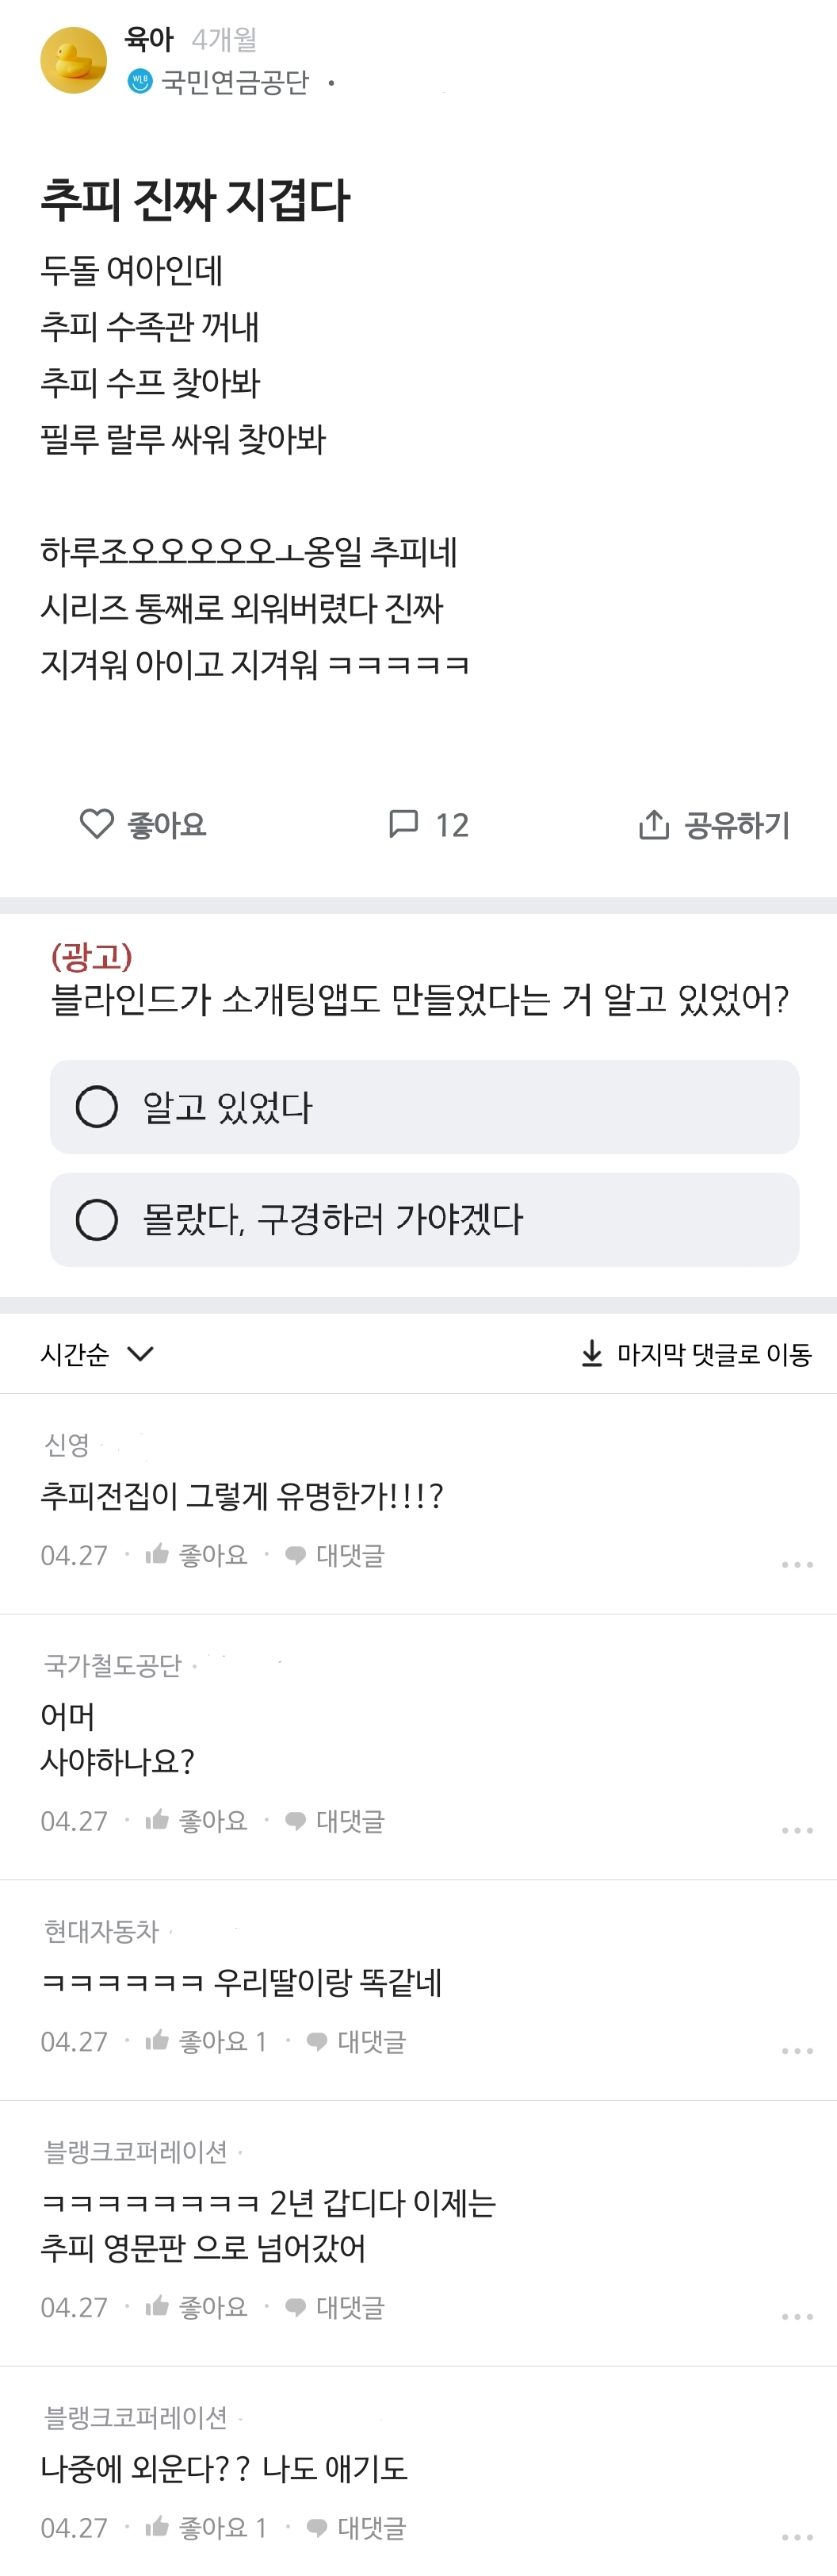Image resolution: width=837 pixels, height=2576 pixels.
Task: Reply to the 국가철도공단 comment
Action: (335, 1820)
